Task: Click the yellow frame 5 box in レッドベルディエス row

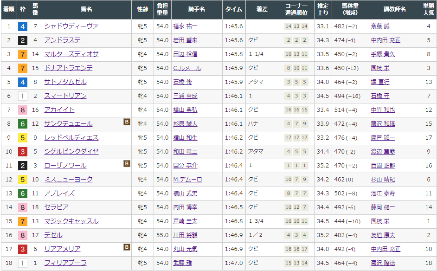Action: pos(23,138)
